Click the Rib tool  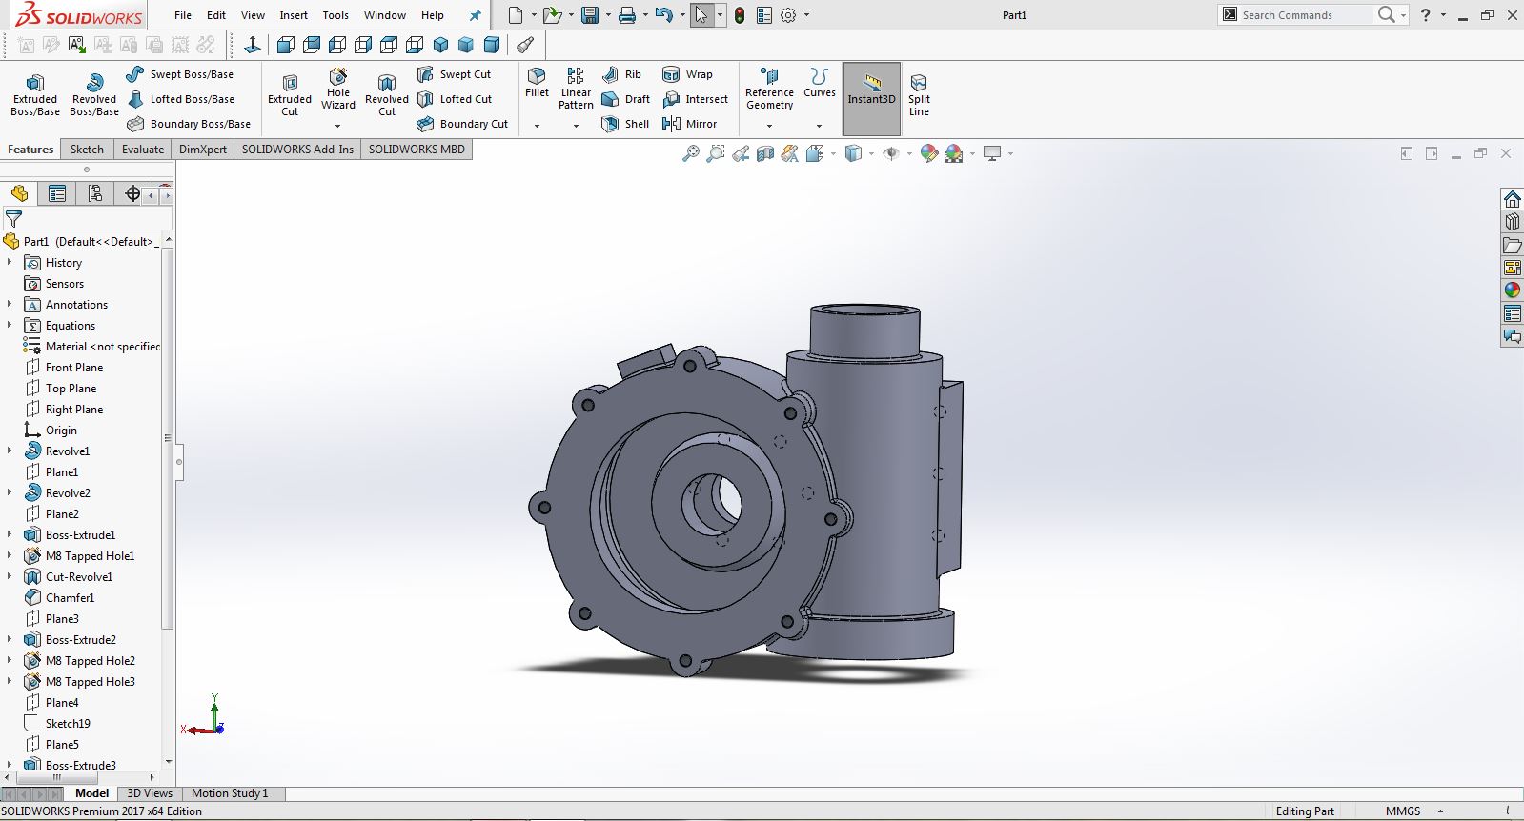[x=622, y=74]
